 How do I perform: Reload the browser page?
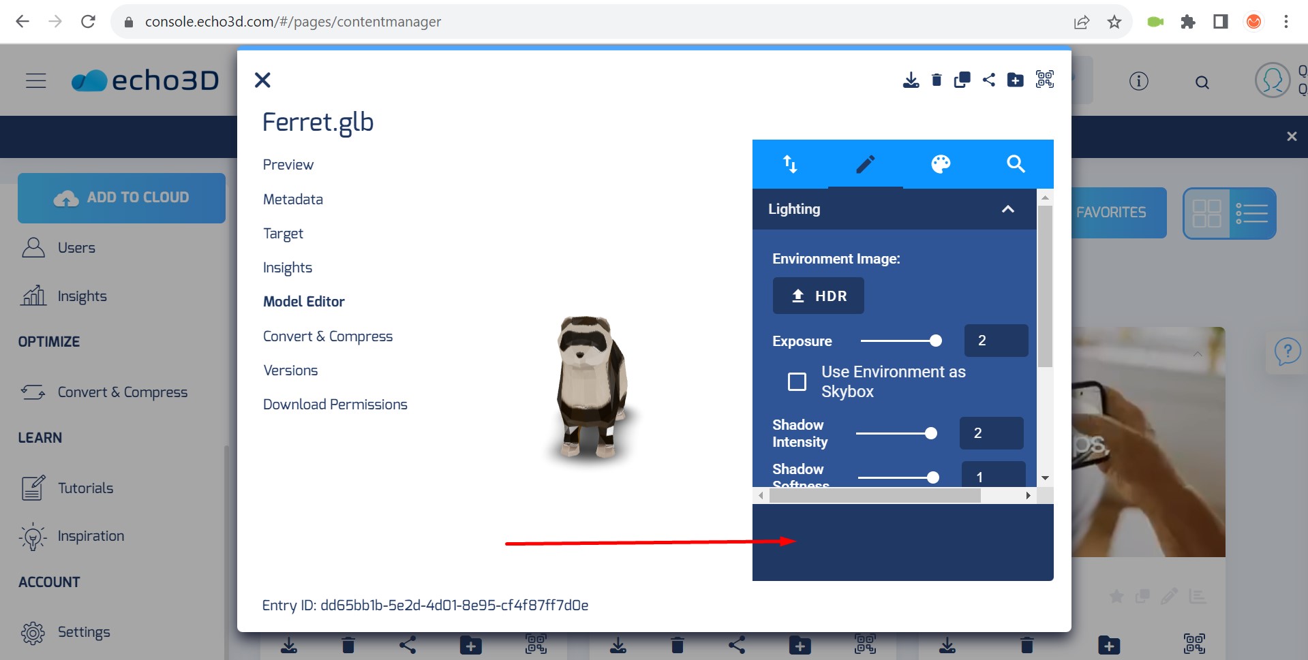(88, 22)
